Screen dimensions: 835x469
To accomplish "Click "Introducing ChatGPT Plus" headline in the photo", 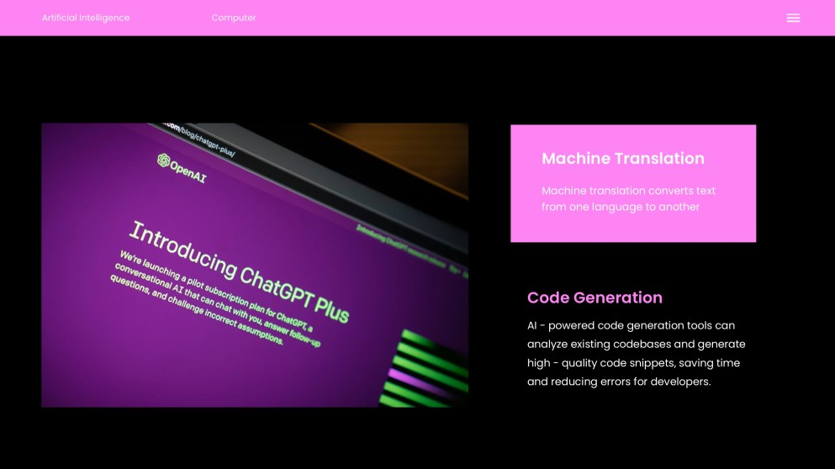I will (x=238, y=271).
